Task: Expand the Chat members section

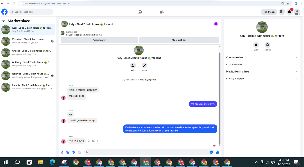Action: click(x=262, y=65)
